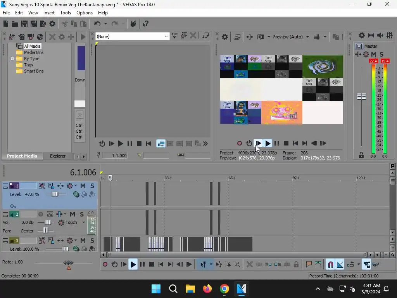Screen dimensions: 397x298
Task: Open the auto ripple dropdown arrow
Action: (x=359, y=265)
